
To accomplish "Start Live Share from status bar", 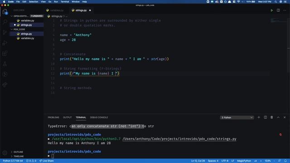I will (x=46, y=161).
